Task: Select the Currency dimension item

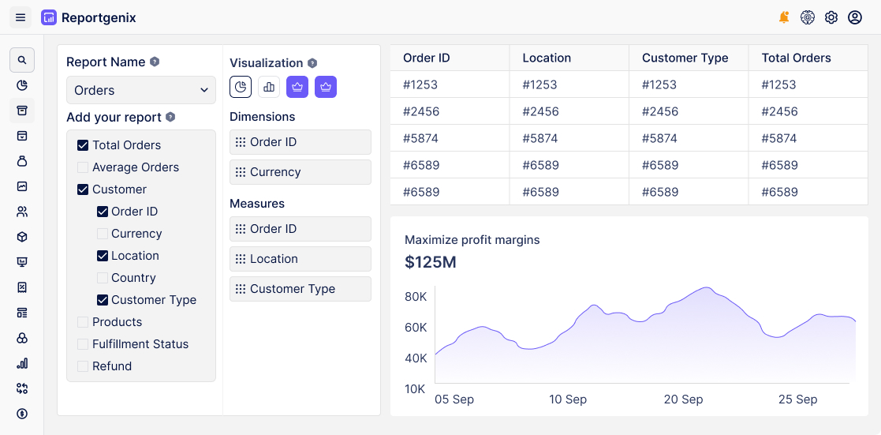Action: click(x=301, y=172)
